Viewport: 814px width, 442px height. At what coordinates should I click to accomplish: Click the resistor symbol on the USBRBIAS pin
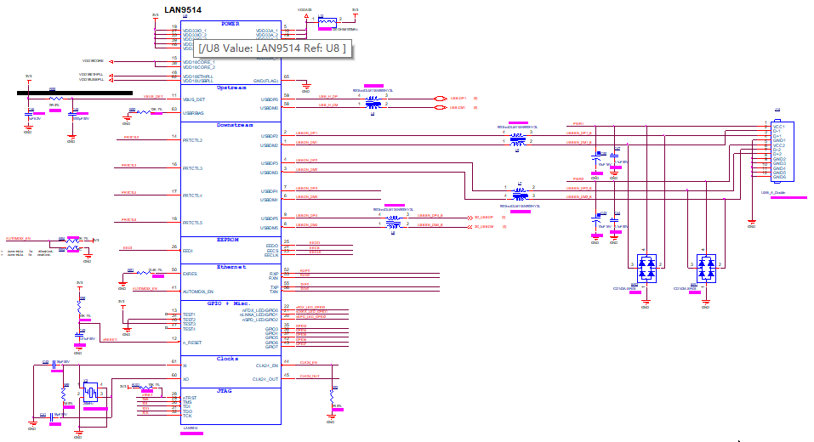[143, 112]
